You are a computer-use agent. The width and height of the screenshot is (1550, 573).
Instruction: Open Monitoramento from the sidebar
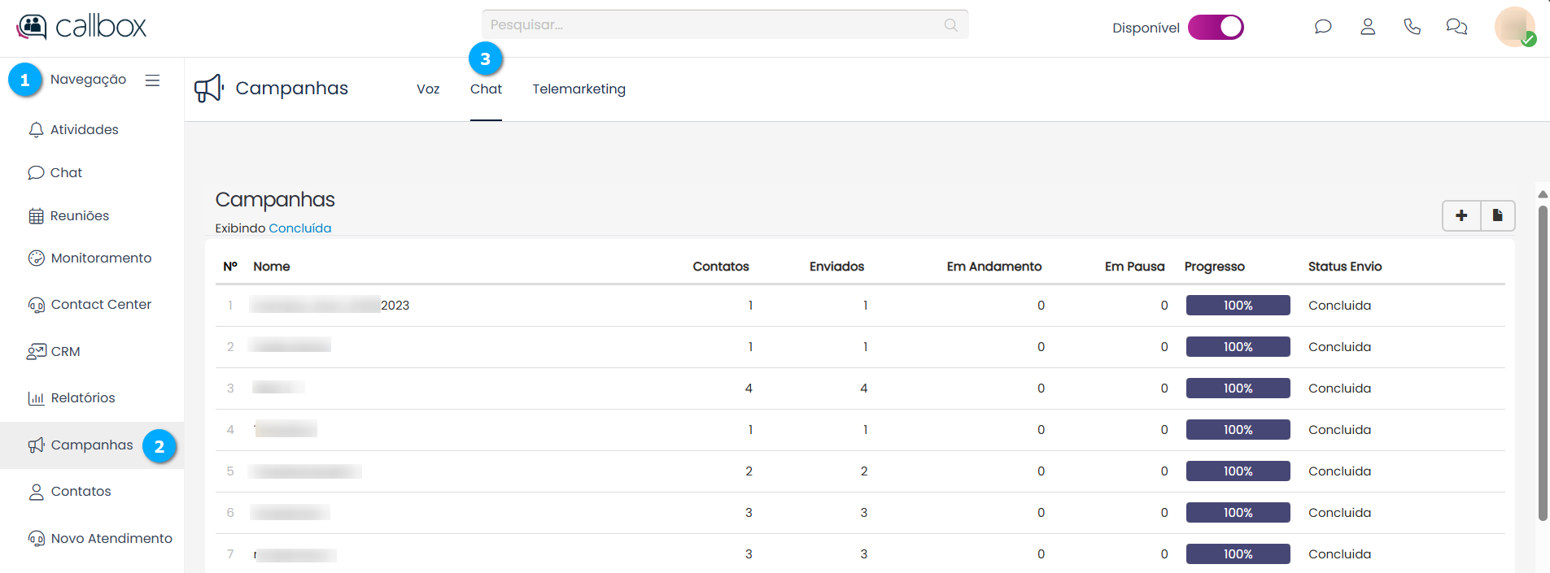coord(101,258)
